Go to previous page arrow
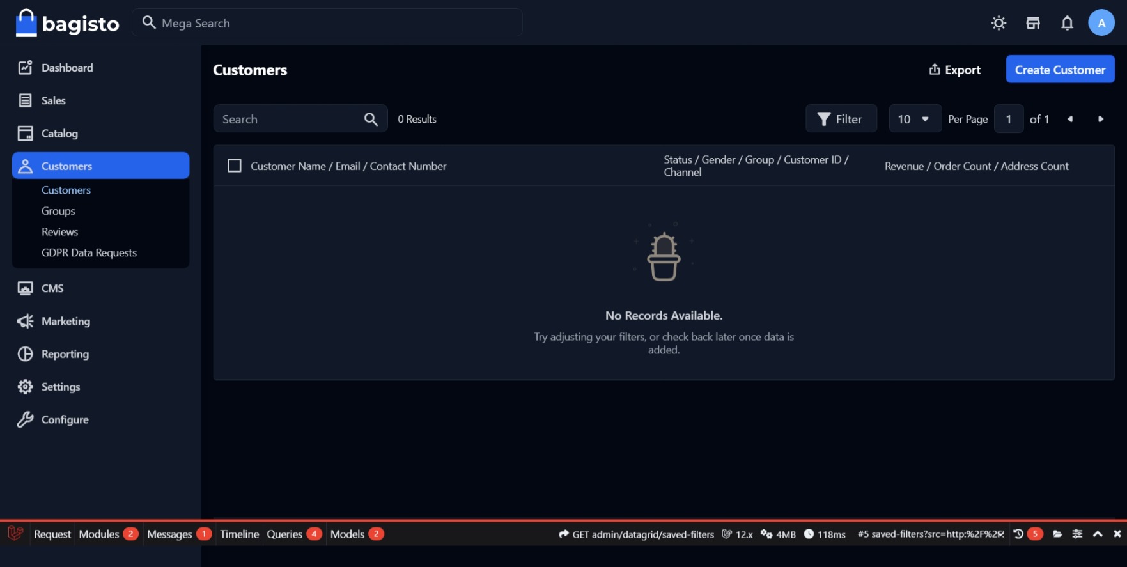The width and height of the screenshot is (1127, 567). (1070, 119)
